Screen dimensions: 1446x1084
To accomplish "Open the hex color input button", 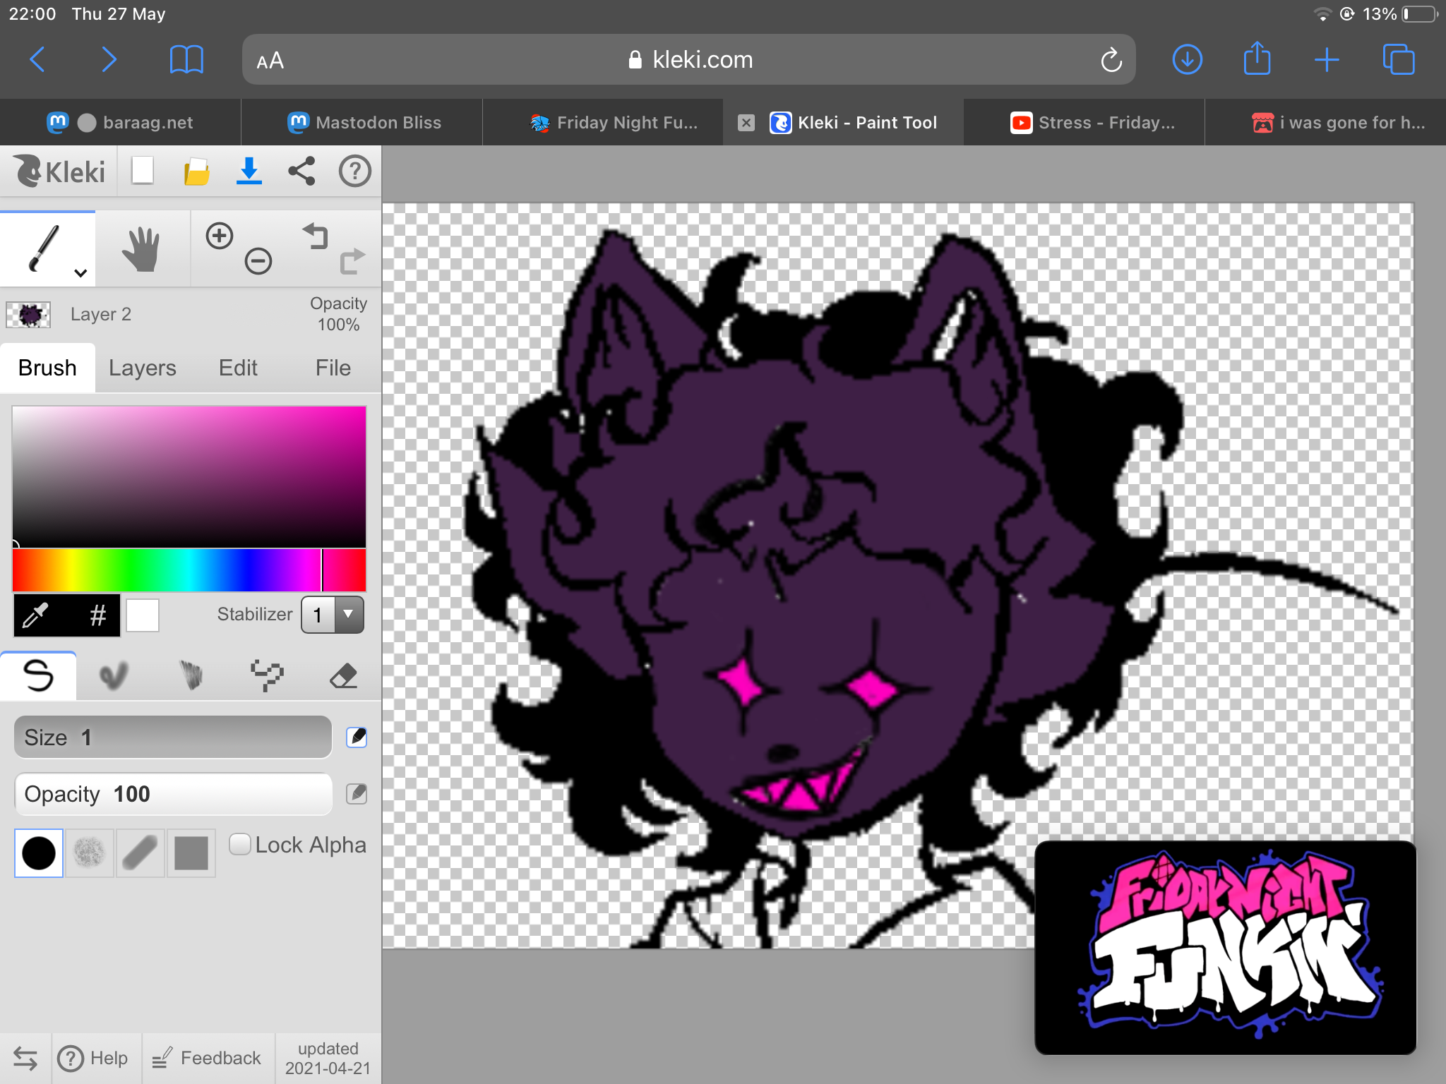I will (x=98, y=615).
